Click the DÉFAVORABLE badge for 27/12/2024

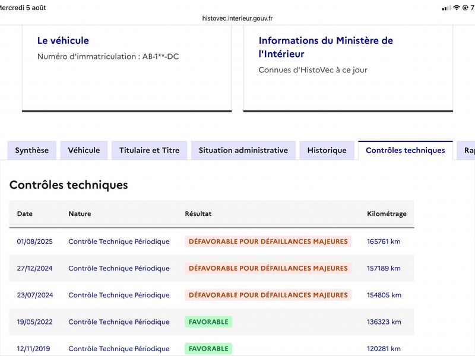coord(268,268)
